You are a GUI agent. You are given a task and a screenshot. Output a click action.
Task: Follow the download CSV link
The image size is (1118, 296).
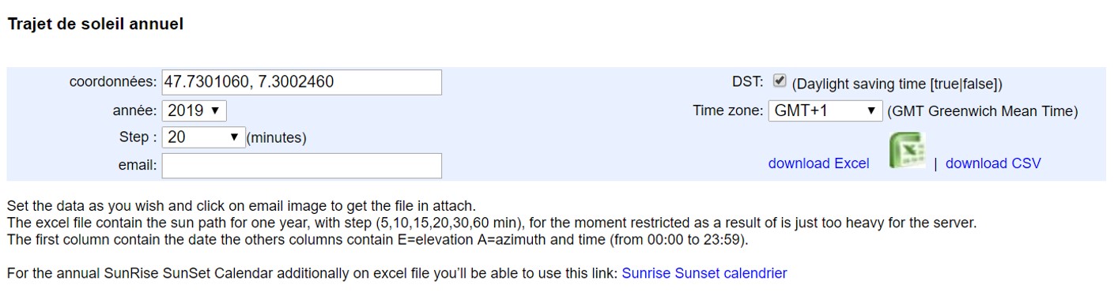tap(993, 163)
